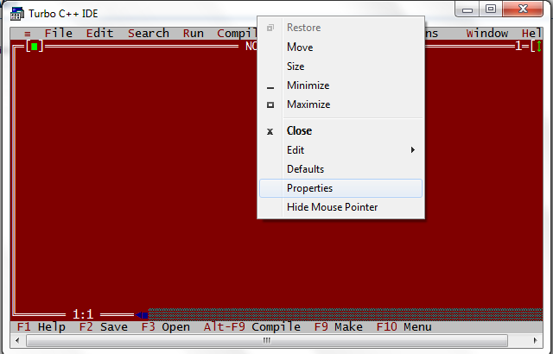This screenshot has height=354, width=553.
Task: Click the right arrow of the bottom scrollbar
Action: click(536, 340)
